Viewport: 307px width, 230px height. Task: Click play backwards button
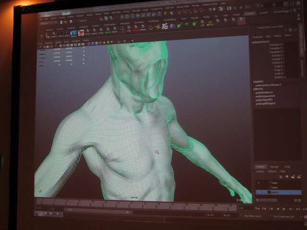tap(278, 209)
